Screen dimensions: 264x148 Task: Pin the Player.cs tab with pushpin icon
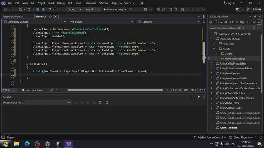pos(50,16)
